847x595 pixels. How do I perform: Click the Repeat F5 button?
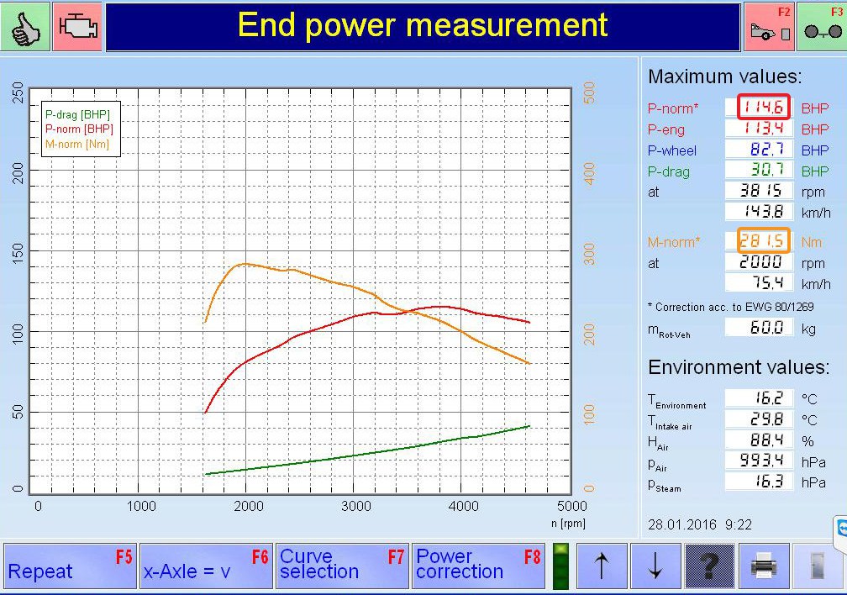[x=71, y=566]
